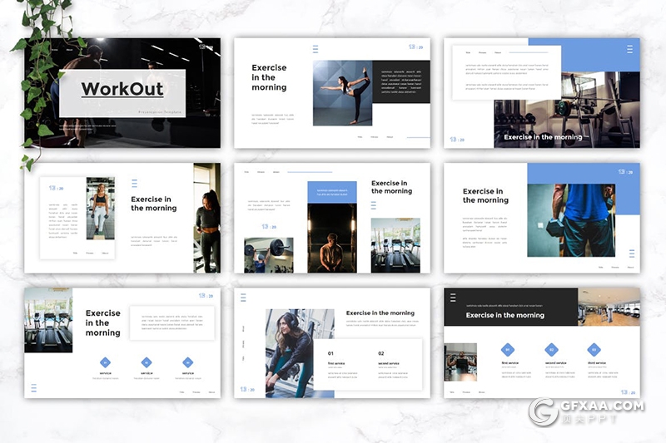Click the hamburger icon below the treadmill photo
The image size is (666, 443).
click(x=34, y=387)
